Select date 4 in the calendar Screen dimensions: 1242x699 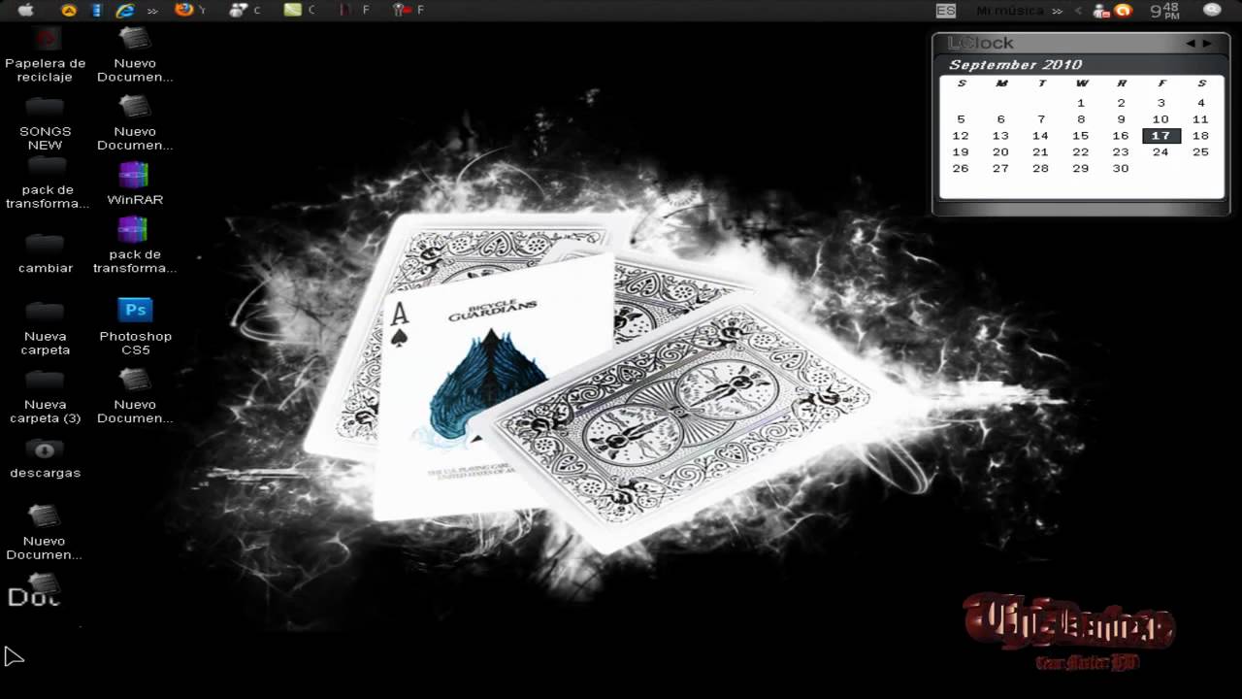click(1201, 103)
